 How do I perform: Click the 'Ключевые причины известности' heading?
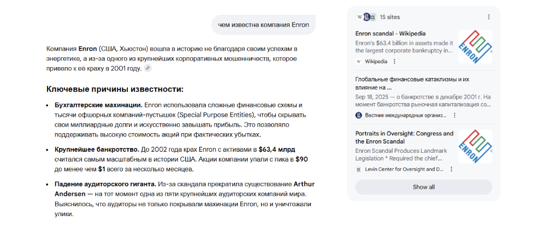click(x=114, y=89)
